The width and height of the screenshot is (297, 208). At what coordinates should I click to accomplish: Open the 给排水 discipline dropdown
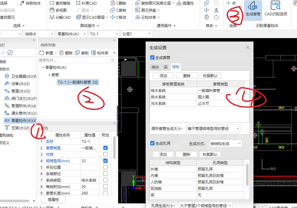[x=39, y=34]
